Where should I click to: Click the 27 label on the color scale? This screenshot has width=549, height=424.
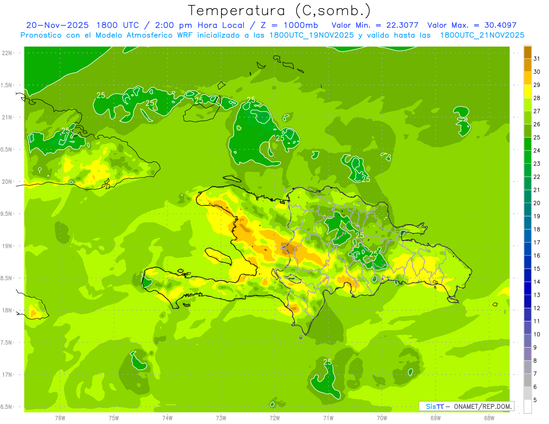tap(537, 111)
